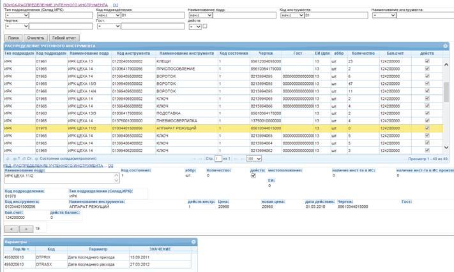The height and width of the screenshot is (272, 454).
Task: Focus the page number field in pager
Action: coord(218,159)
